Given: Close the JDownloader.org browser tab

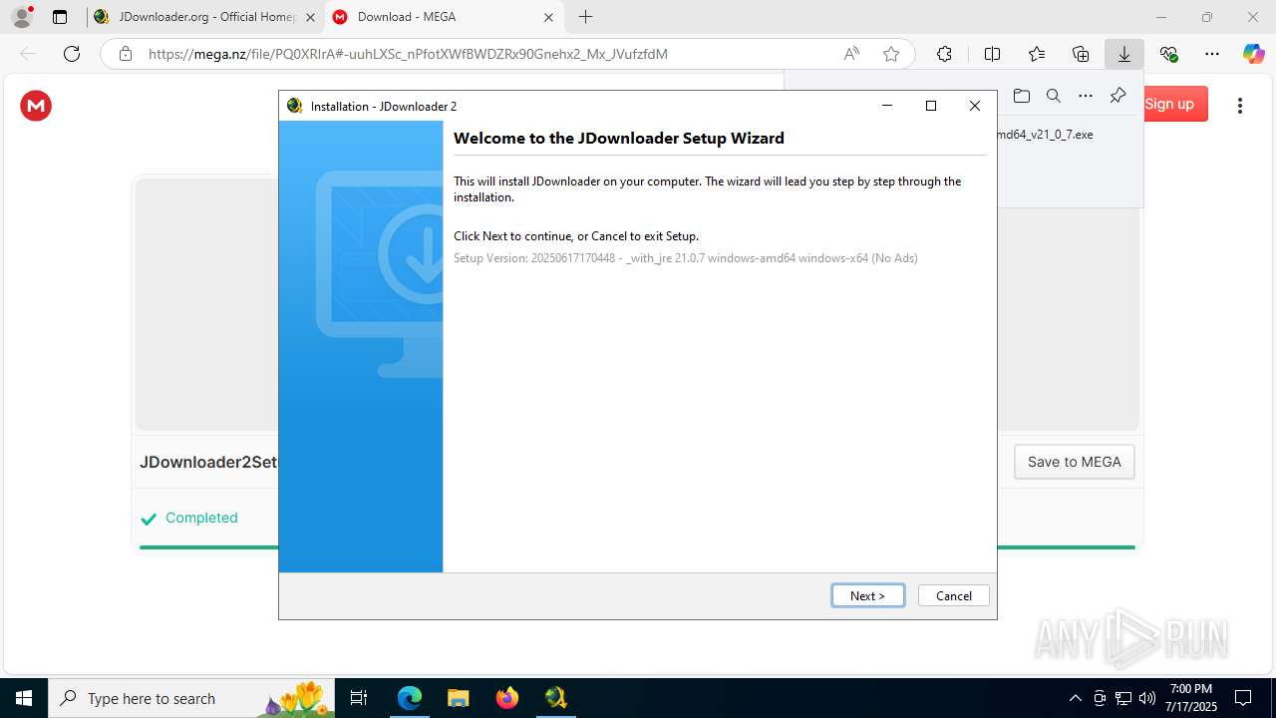Looking at the screenshot, I should [x=310, y=17].
